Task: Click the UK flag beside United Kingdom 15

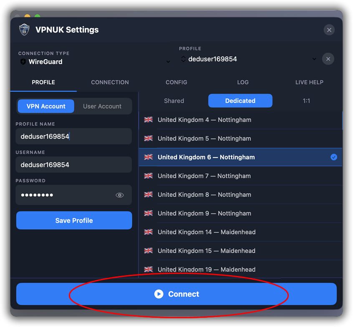Action: pos(149,251)
